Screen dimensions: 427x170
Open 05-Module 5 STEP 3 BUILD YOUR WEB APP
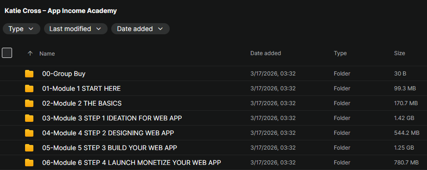110,148
